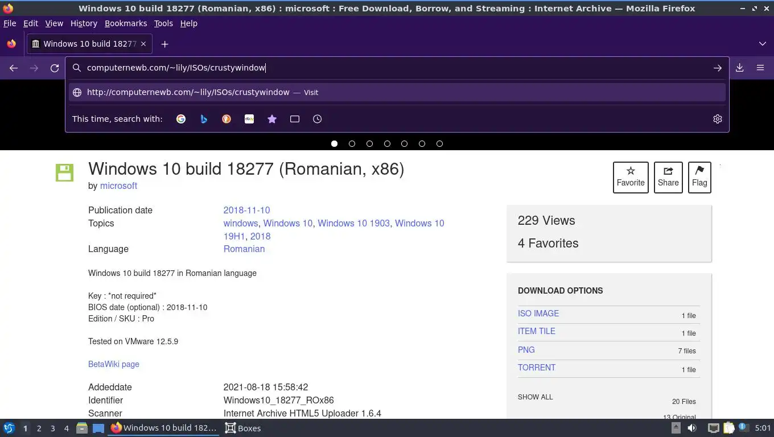Open the Edit menu
Screen dimensions: 774x437
[x=31, y=23]
